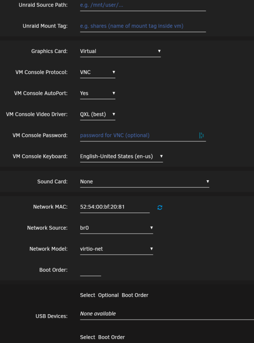254x343 pixels.
Task: Click the regenerate MAC address icon
Action: point(160,207)
